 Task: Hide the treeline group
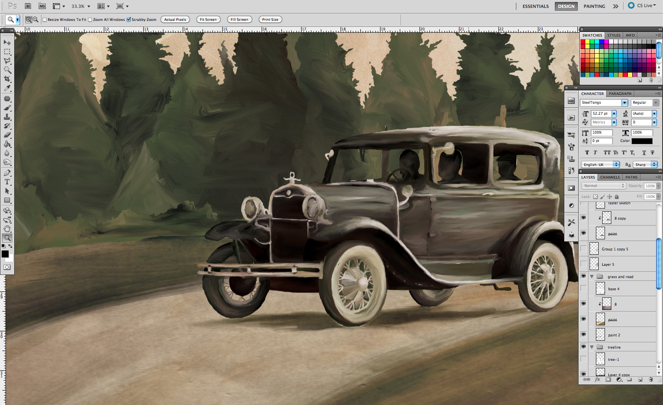tap(583, 347)
